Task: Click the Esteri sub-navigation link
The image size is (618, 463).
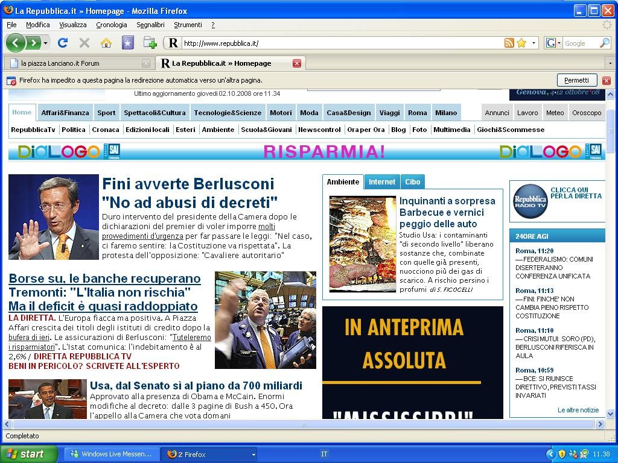Action: (185, 130)
